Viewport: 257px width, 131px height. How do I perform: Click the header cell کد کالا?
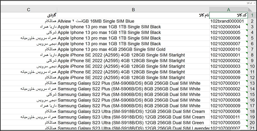229,15
